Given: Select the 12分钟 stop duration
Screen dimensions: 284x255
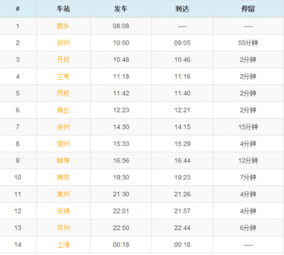Looking at the screenshot, I should coord(248,161).
